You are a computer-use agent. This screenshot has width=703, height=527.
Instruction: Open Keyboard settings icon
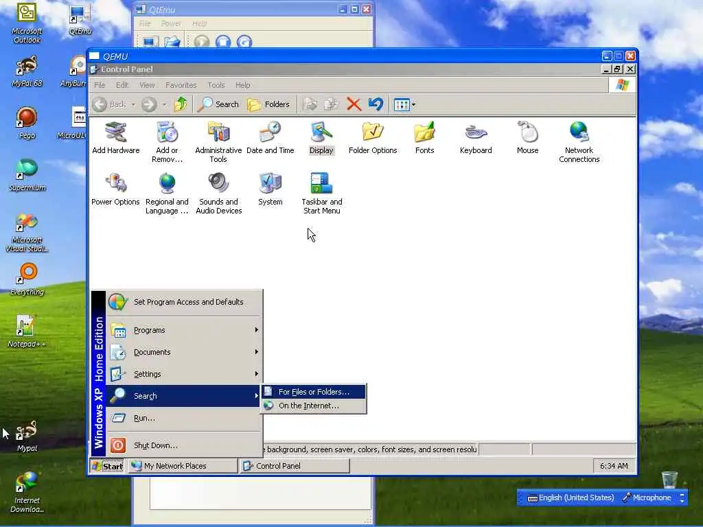[x=476, y=138]
